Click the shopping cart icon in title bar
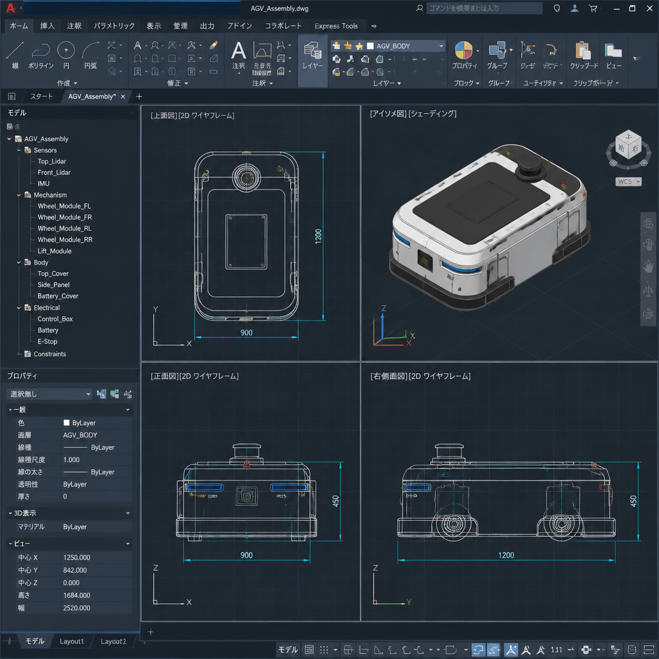This screenshot has width=659, height=659. pyautogui.click(x=593, y=8)
